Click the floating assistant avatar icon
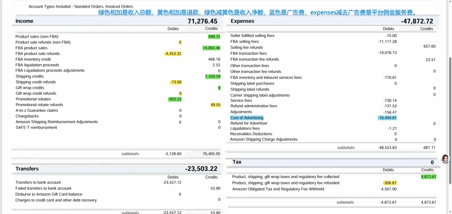This screenshot has width=452, height=214. pyautogui.click(x=445, y=159)
